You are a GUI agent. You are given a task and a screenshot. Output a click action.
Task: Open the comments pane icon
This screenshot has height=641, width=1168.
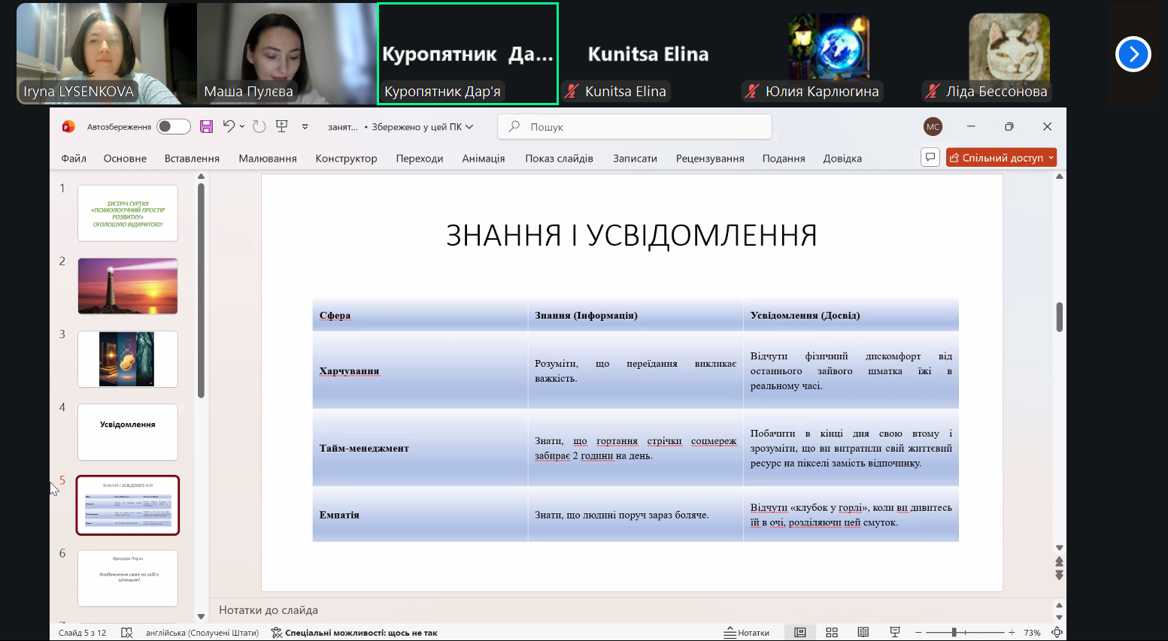(x=930, y=158)
